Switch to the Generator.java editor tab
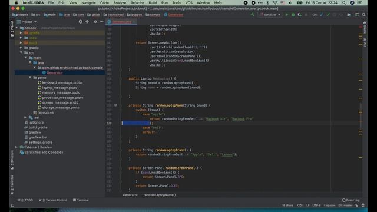Screen dimensions: 377x212 [121, 22]
